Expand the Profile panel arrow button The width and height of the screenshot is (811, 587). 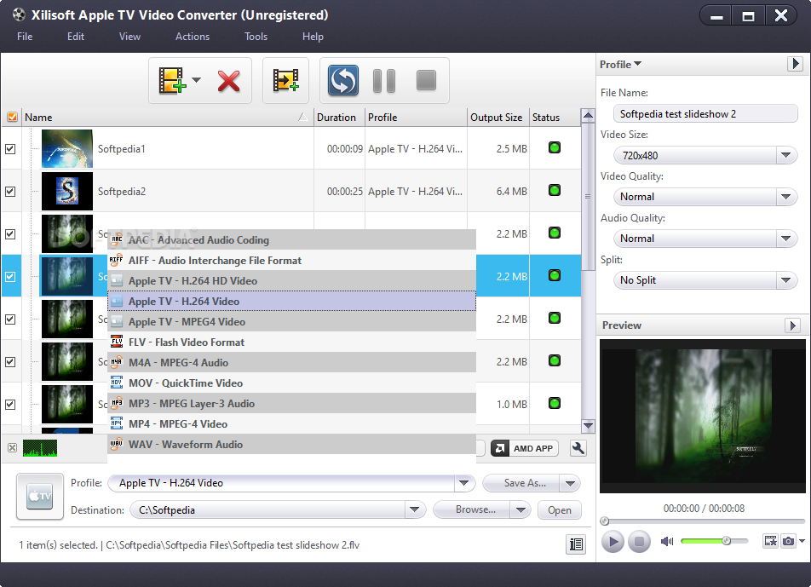coord(795,64)
